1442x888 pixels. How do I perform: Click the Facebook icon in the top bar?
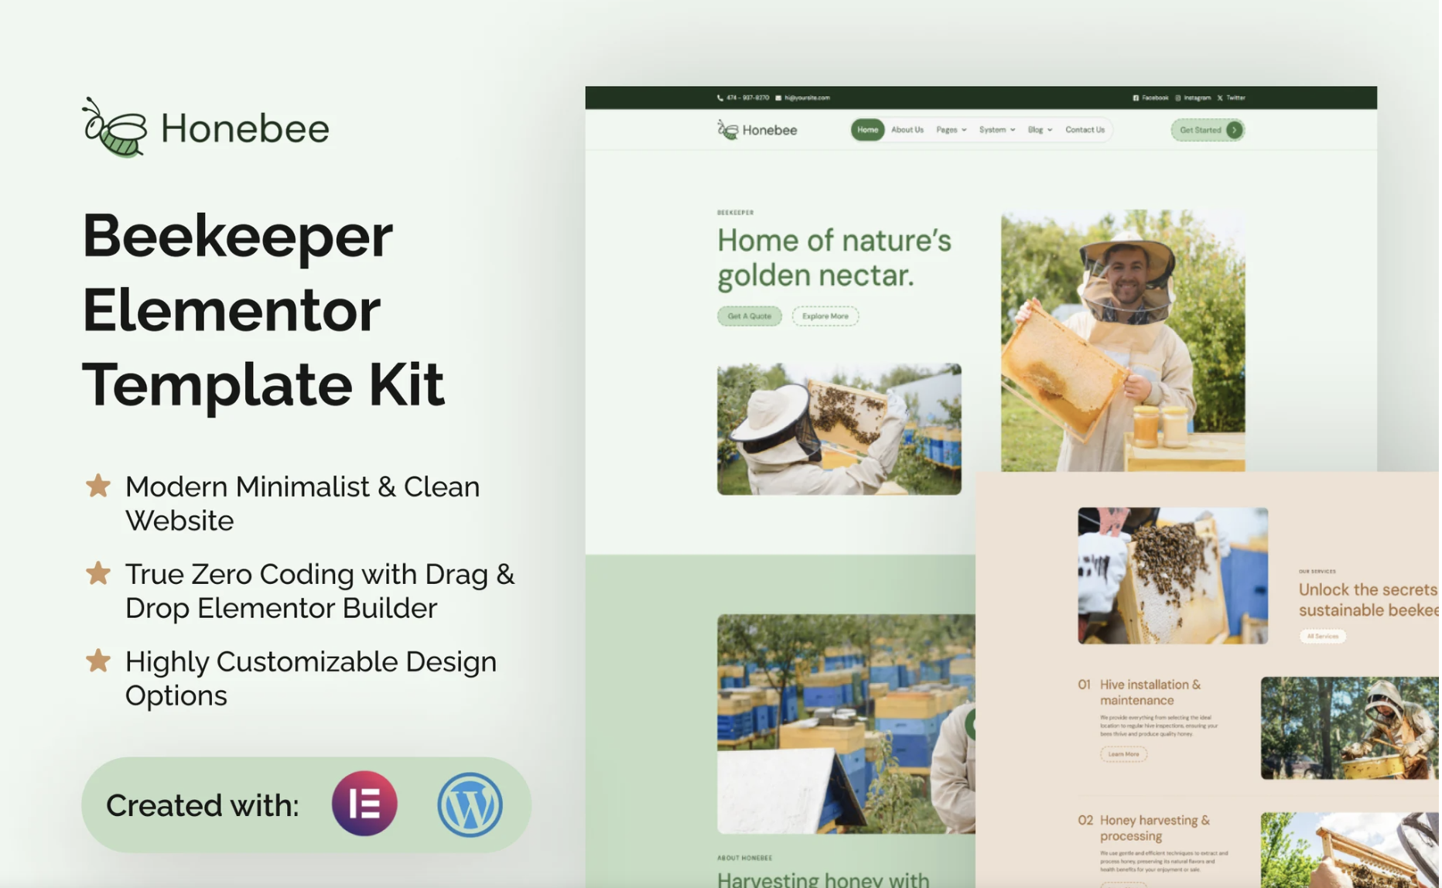(1136, 98)
